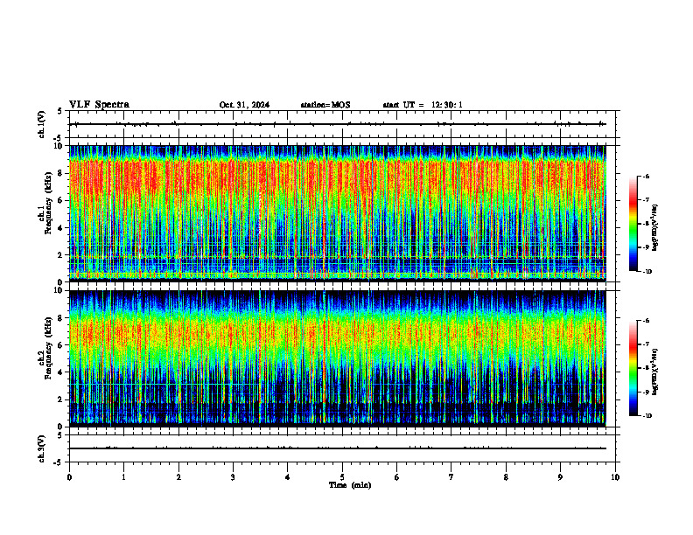693x535 pixels.
Task: Click time axis tick label "4"
Action: click(288, 477)
